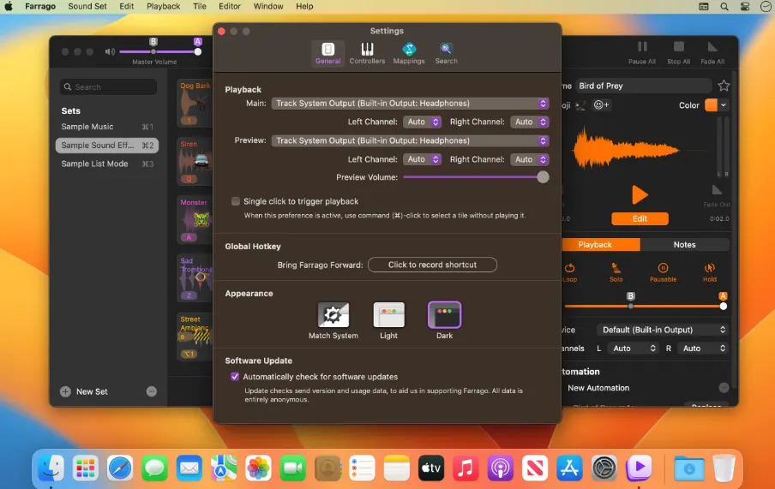The width and height of the screenshot is (775, 489).
Task: Open the Main output device dropdown
Action: [411, 104]
